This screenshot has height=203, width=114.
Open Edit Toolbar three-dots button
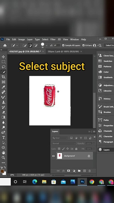click(x=3, y=163)
